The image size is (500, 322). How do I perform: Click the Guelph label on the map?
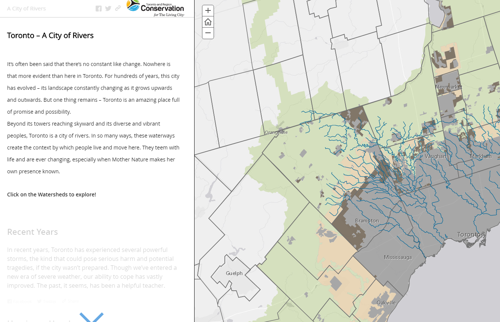tap(234, 274)
